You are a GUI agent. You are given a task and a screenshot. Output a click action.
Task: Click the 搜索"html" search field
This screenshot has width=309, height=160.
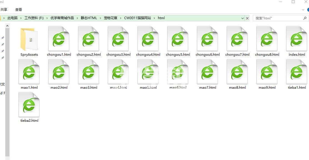coord(278,18)
